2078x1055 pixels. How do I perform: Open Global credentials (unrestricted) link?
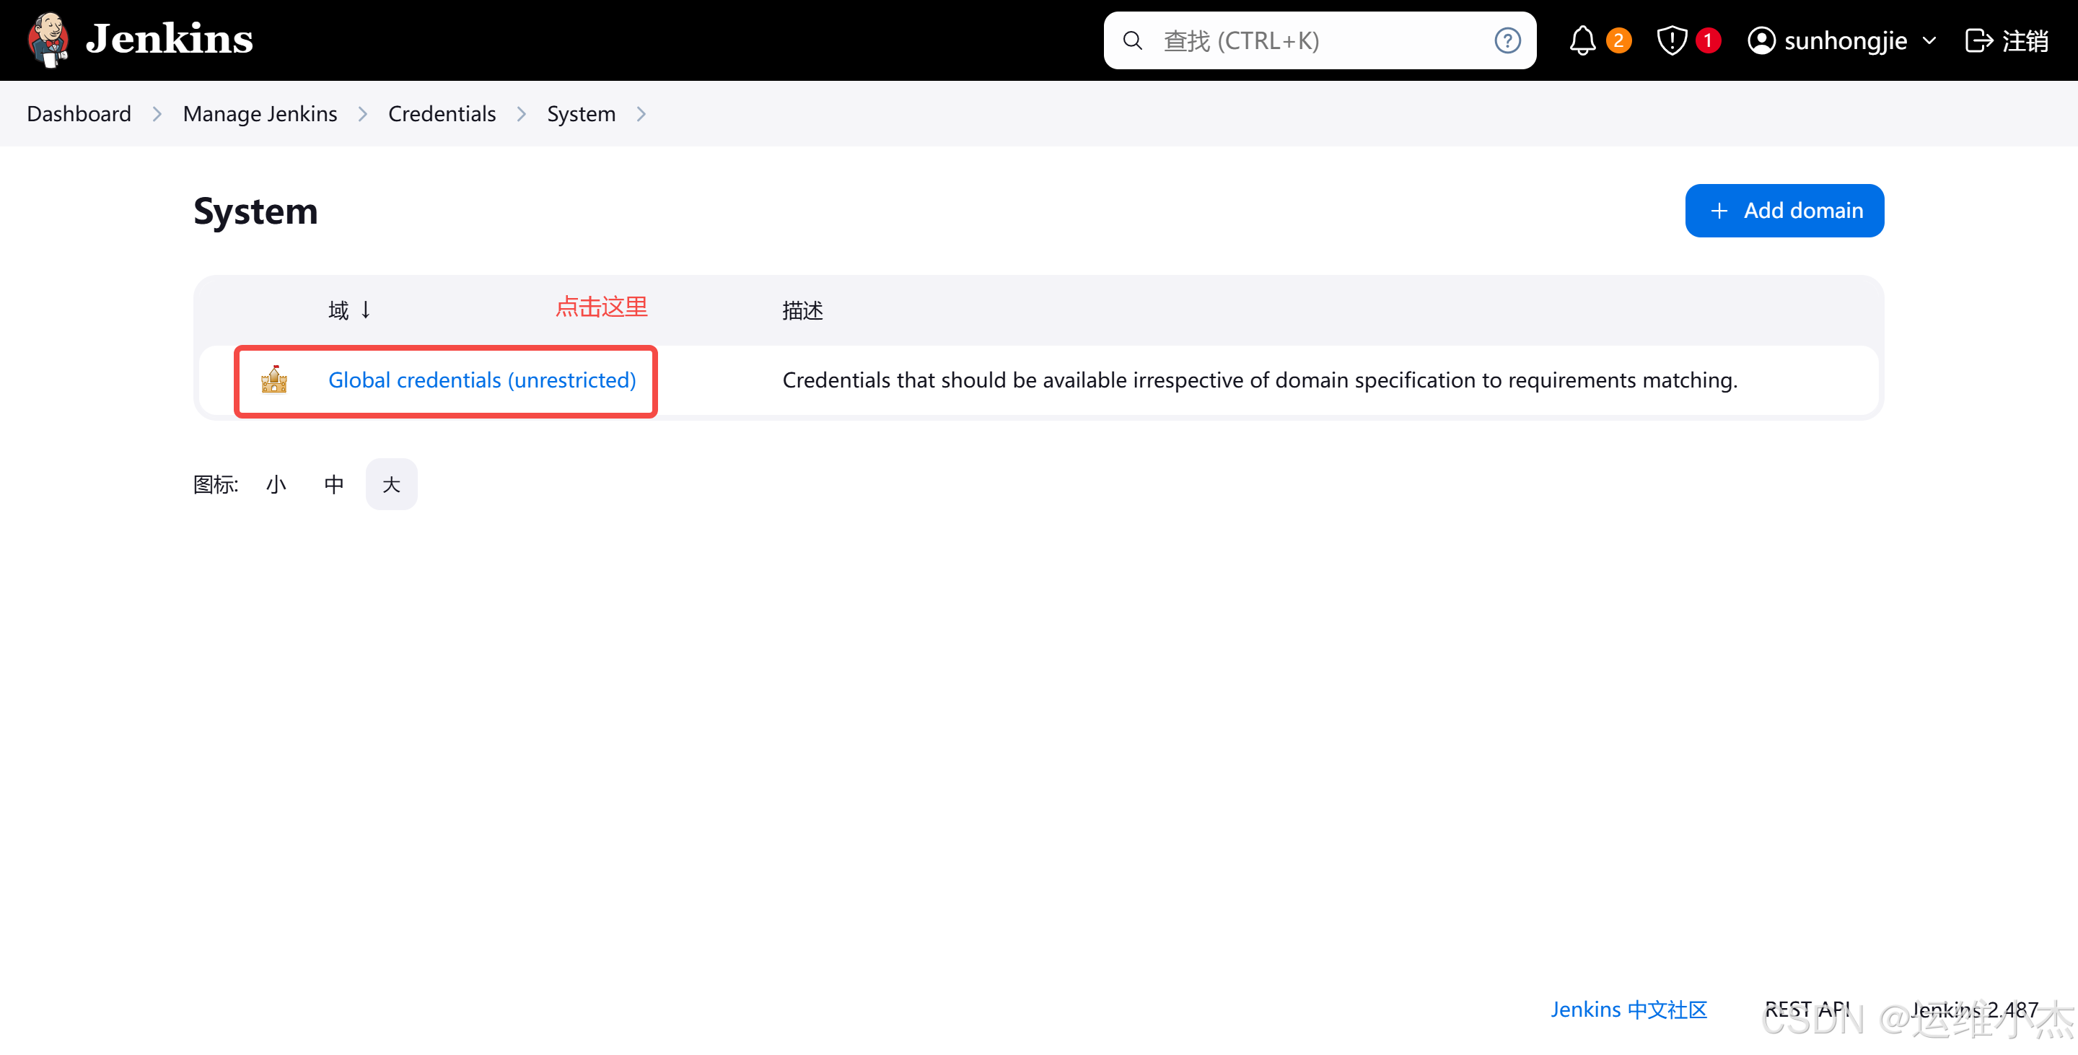(x=481, y=380)
